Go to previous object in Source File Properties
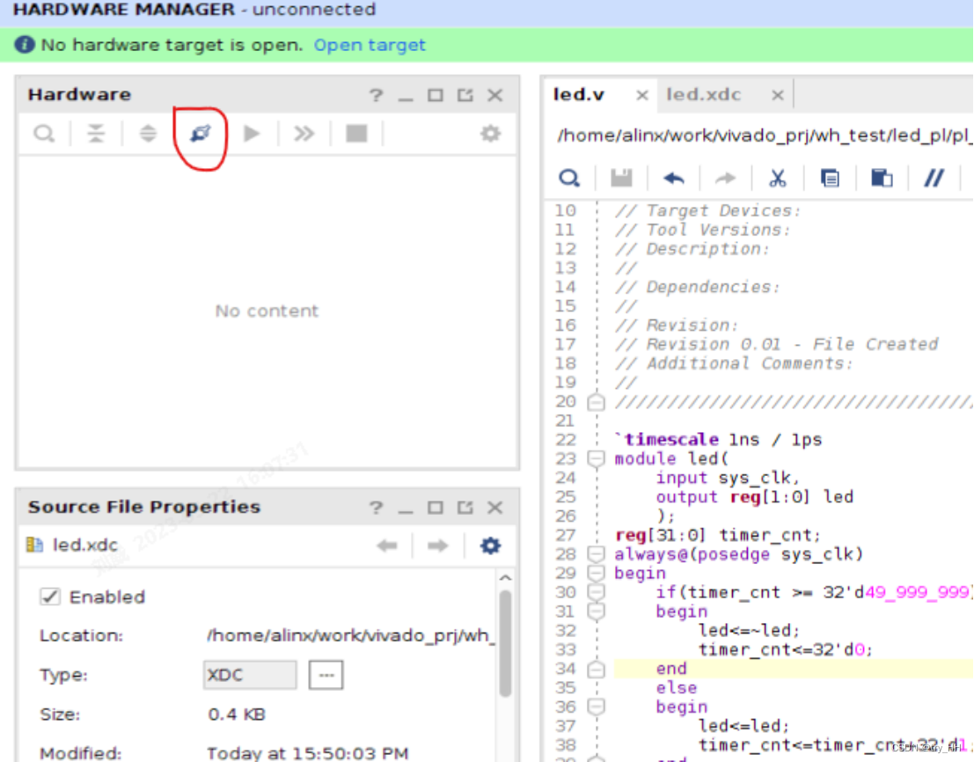This screenshot has height=762, width=974. tap(386, 546)
